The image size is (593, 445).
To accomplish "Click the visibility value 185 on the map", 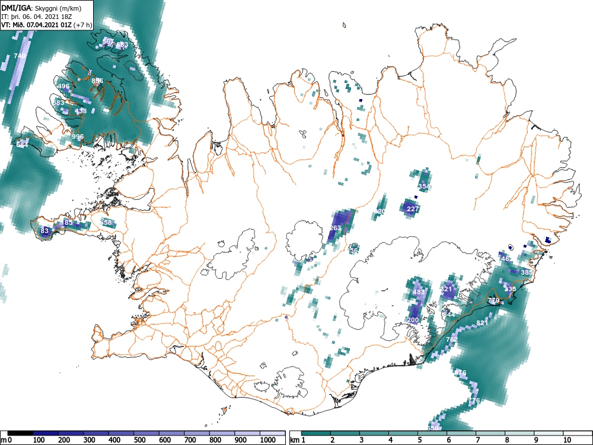I will (x=67, y=223).
